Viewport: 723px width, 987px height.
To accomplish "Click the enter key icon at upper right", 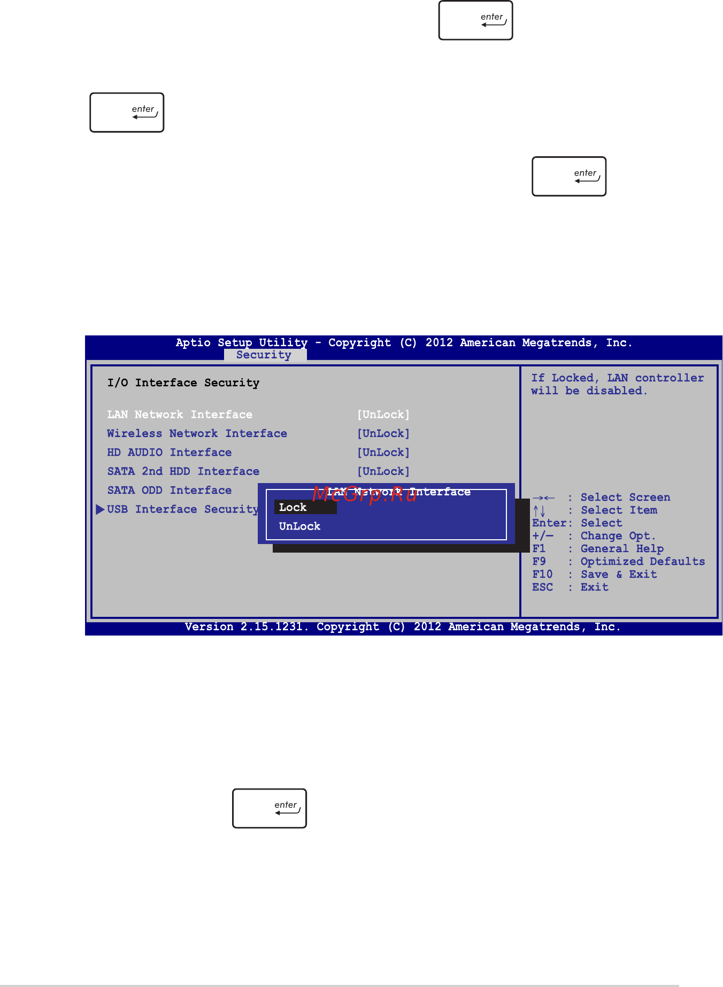I will (x=569, y=177).
